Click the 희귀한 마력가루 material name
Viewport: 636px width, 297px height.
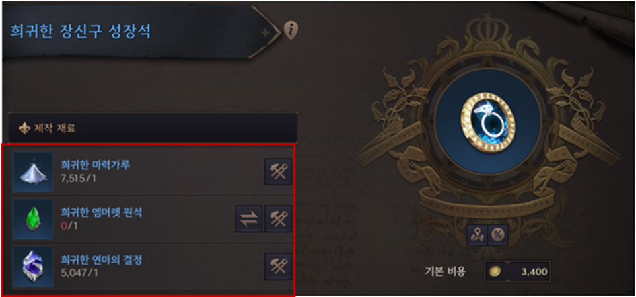point(96,165)
